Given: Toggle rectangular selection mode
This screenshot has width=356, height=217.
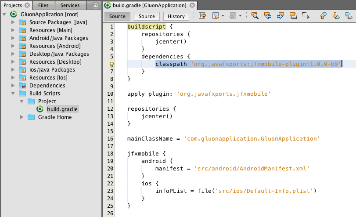Looking at the screenshot, I should pos(306,16).
